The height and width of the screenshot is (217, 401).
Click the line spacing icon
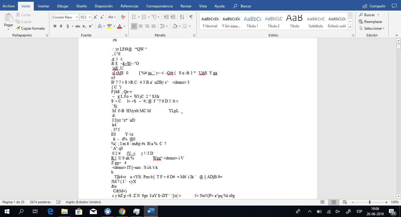point(163,26)
